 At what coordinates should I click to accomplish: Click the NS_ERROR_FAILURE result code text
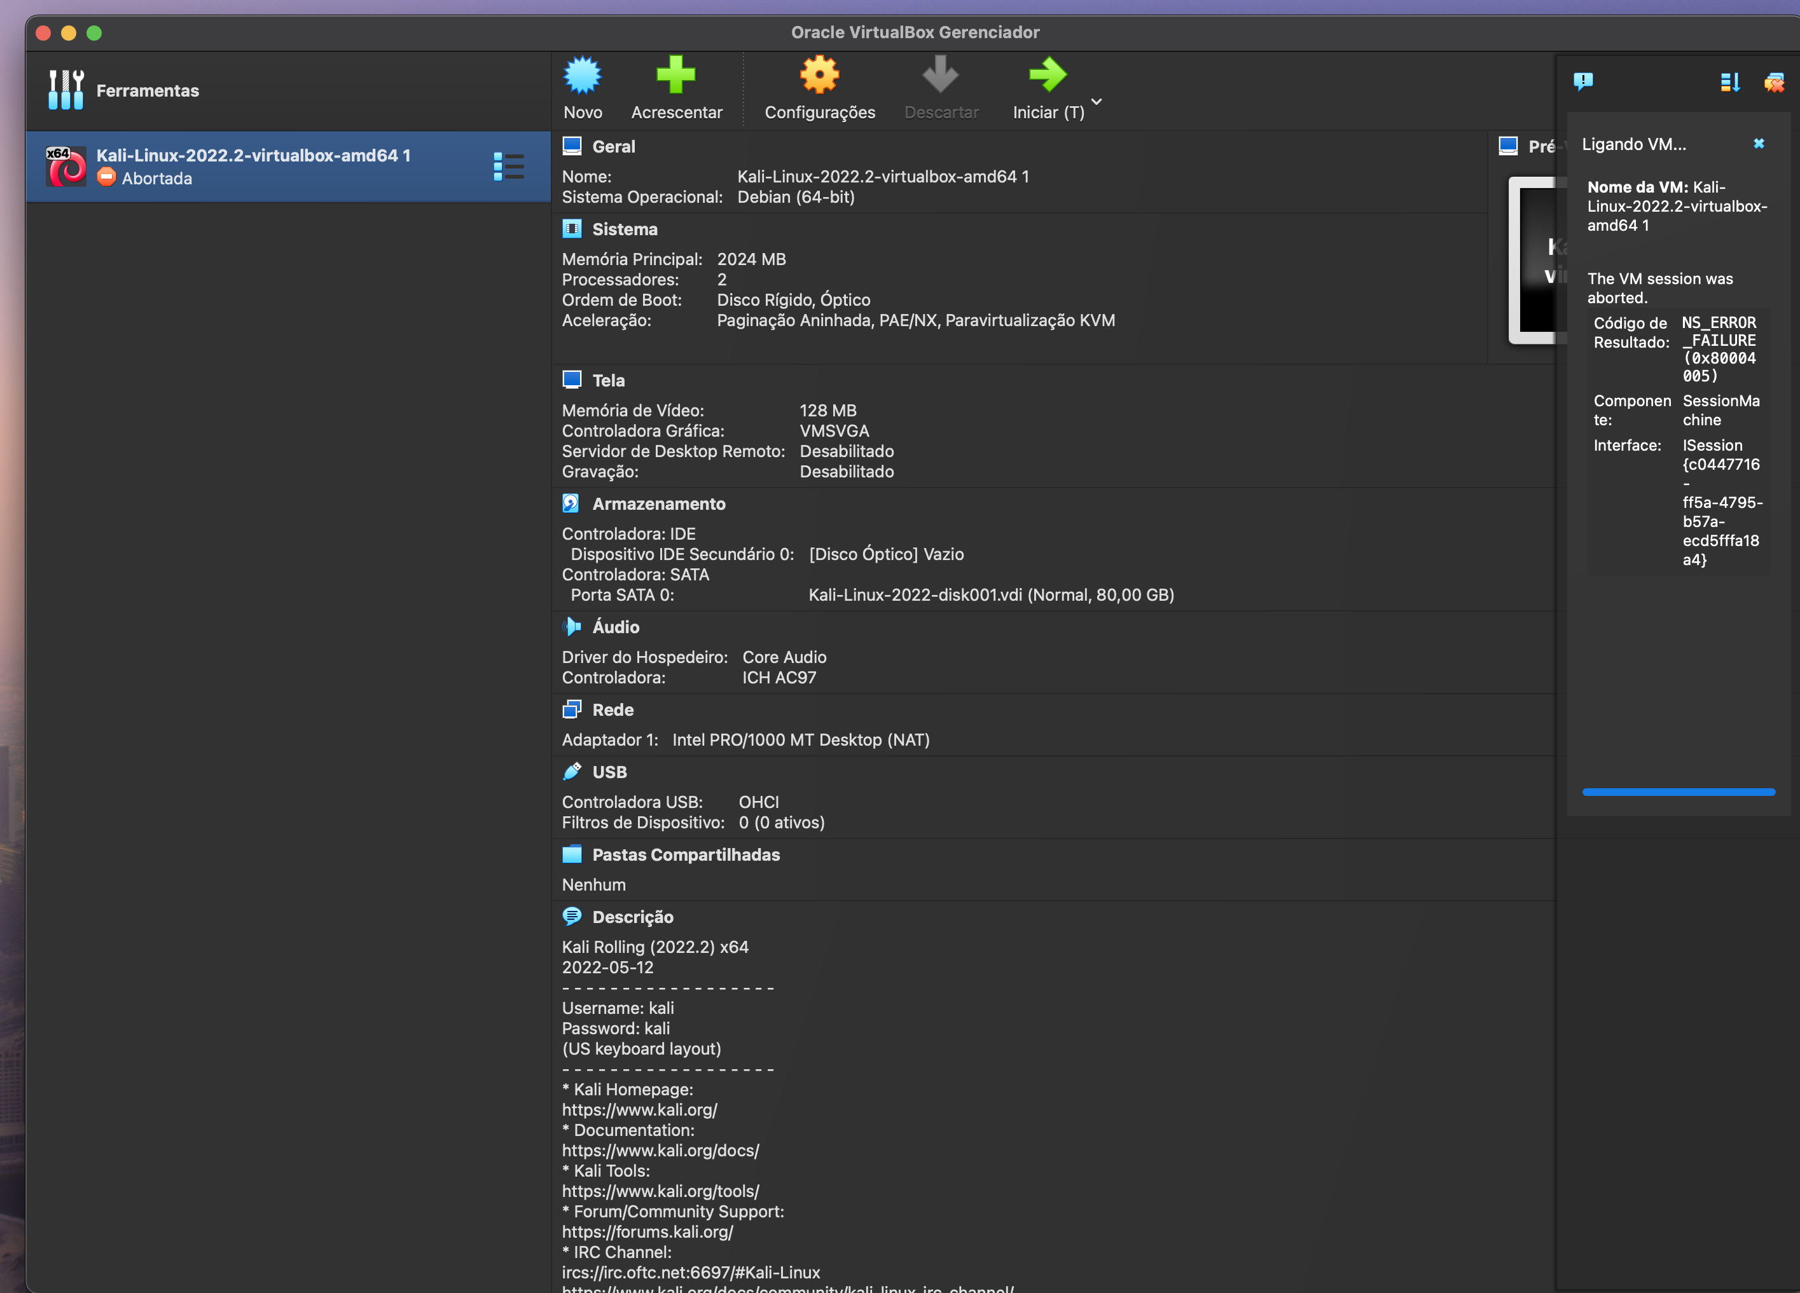(1719, 349)
